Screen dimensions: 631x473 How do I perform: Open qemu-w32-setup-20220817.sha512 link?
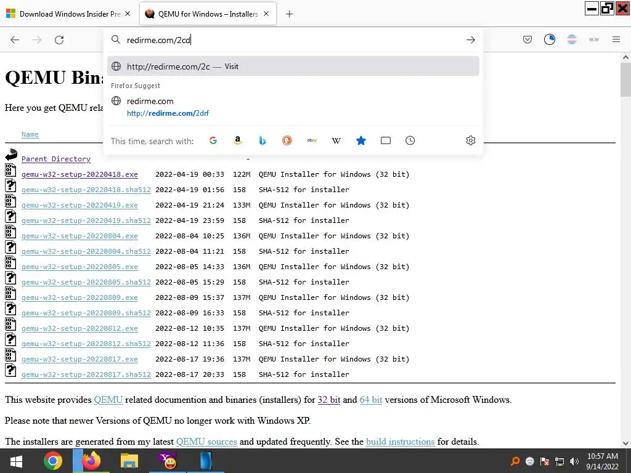click(x=86, y=374)
